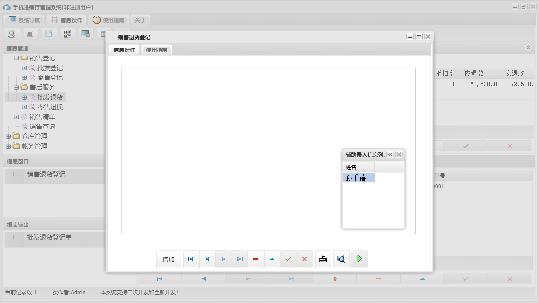Screen dimensions: 539x303
Task: Go to previous record in dialog navigator
Action: click(x=207, y=259)
